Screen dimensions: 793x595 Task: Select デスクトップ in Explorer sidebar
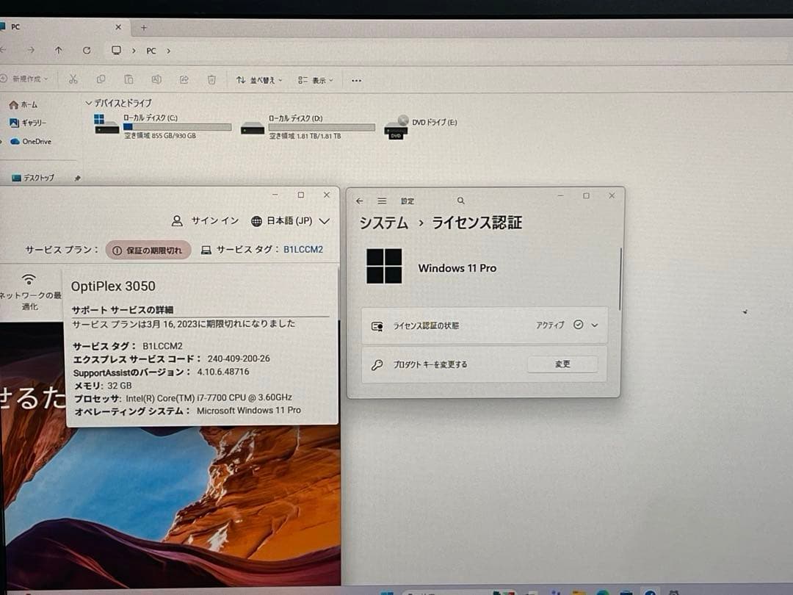click(33, 178)
